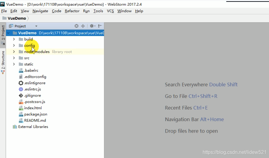This screenshot has width=269, height=158.
Task: Click the .editorconfig file icon
Action: [21, 77]
